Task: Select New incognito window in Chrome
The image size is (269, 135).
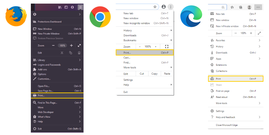Action: pyautogui.click(x=145, y=23)
